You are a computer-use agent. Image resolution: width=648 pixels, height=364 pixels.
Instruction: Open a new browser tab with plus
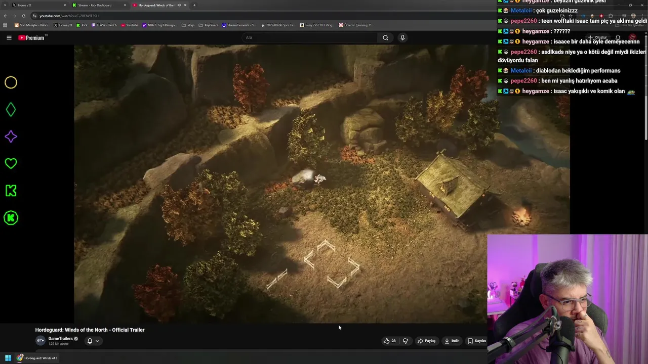point(194,5)
